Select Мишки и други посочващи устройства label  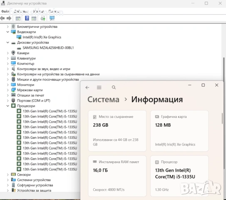click(x=48, y=80)
